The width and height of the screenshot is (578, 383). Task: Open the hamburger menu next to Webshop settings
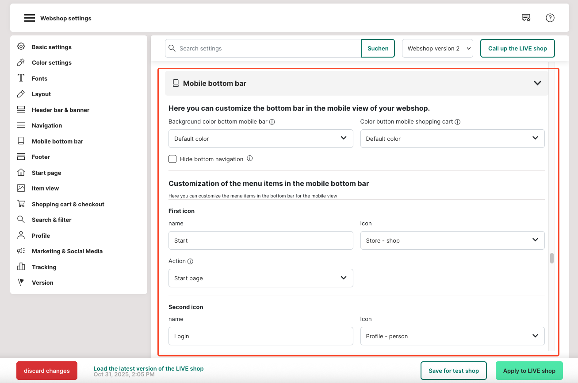point(29,18)
